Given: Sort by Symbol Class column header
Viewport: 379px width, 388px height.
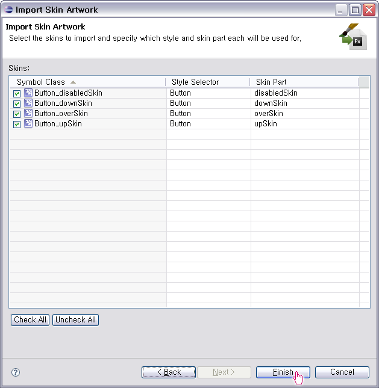Looking at the screenshot, I should pos(87,82).
